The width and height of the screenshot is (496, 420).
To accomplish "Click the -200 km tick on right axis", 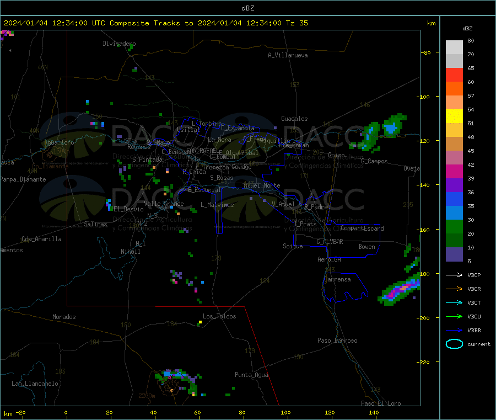I will point(423,318).
